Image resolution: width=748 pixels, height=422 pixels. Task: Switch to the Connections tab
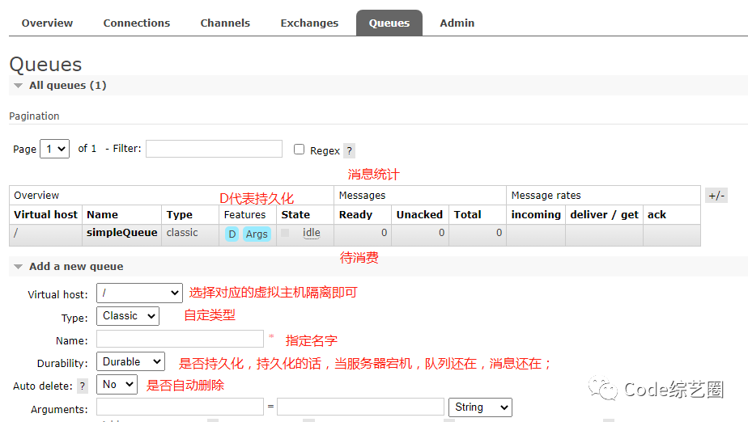[x=137, y=23]
